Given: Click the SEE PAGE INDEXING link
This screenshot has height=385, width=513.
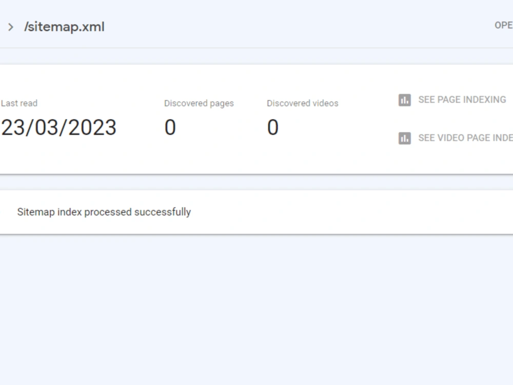Looking at the screenshot, I should click(x=462, y=100).
